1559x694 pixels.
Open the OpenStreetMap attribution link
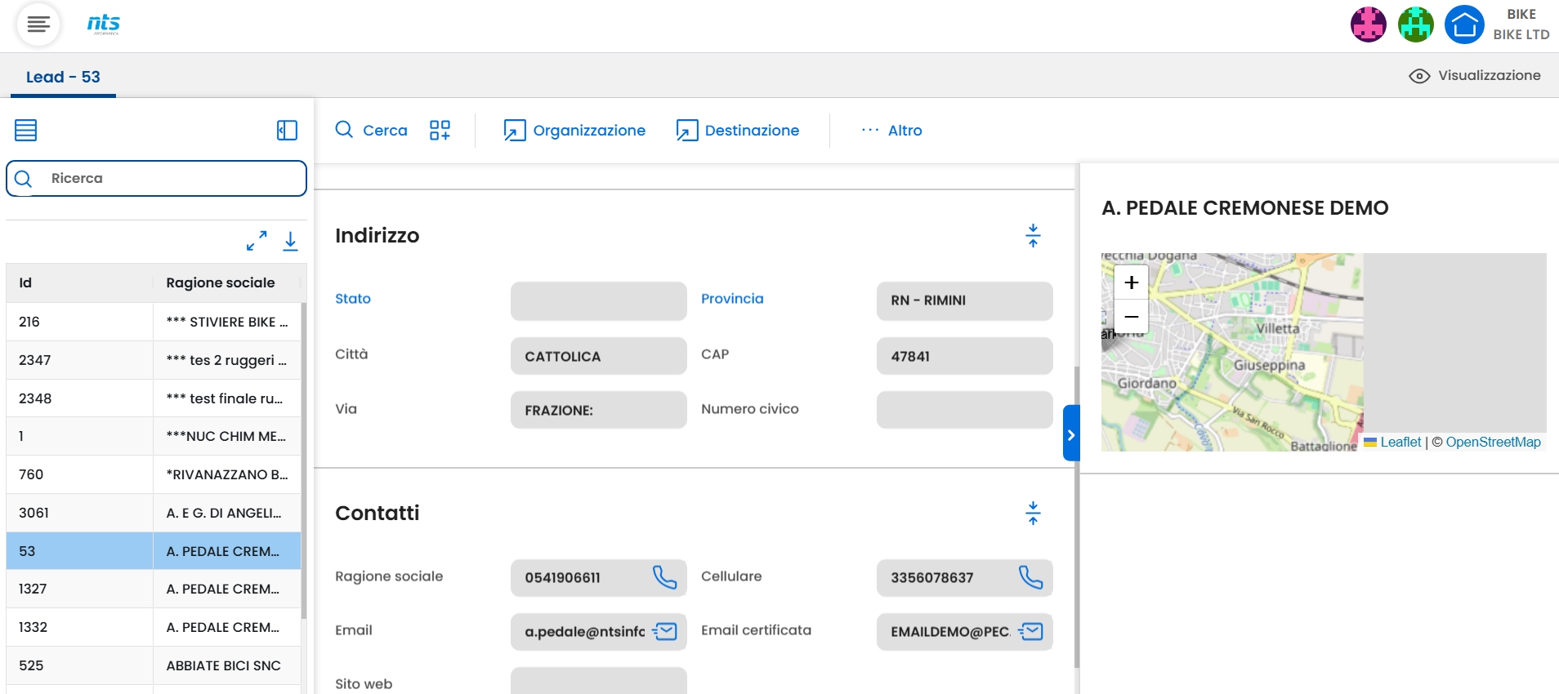coord(1493,442)
